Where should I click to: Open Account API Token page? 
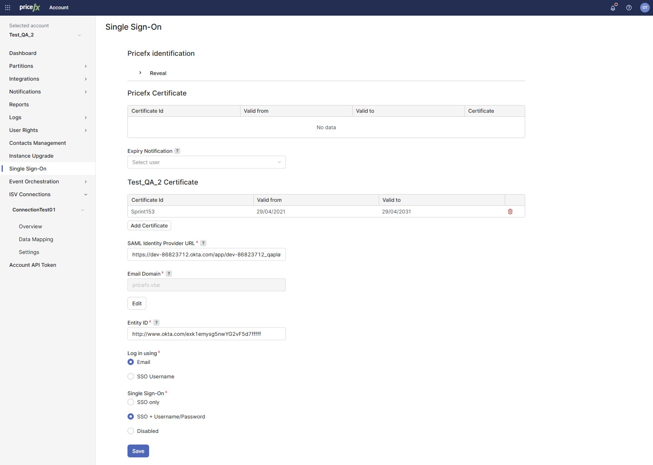point(33,265)
